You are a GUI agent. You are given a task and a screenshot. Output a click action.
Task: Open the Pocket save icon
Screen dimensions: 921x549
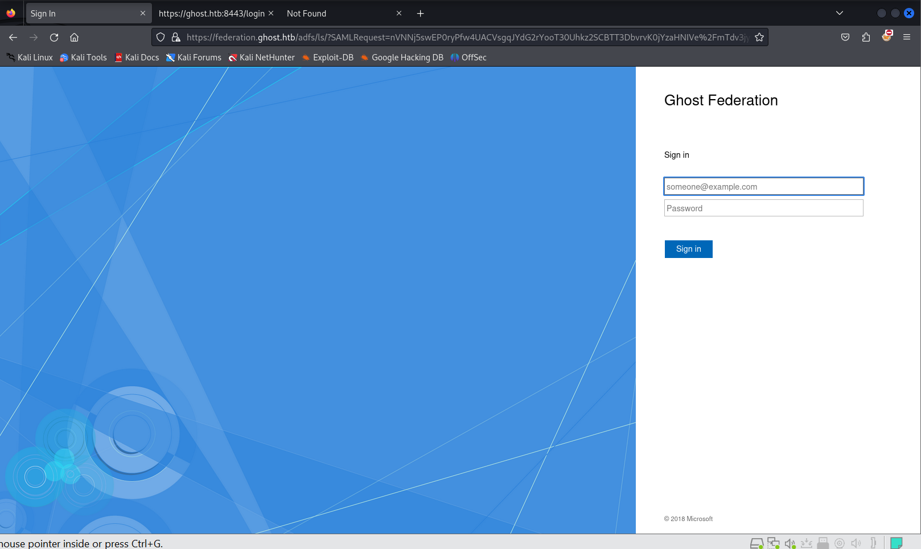pos(845,38)
